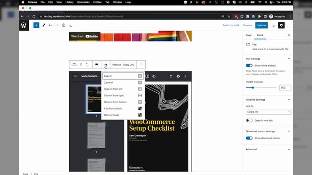The height and width of the screenshot is (175, 312).
Task: Grab the block drag handle icon
Action: point(81,65)
